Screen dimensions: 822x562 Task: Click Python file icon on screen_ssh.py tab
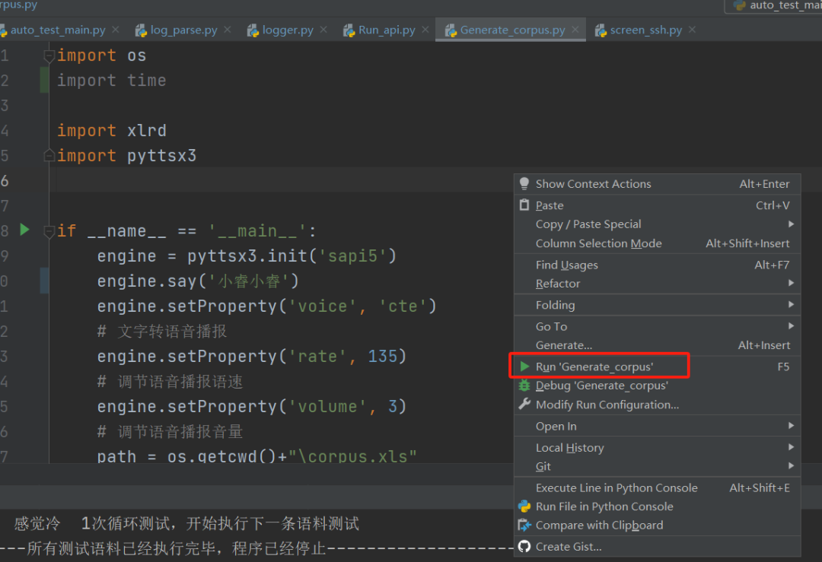601,30
